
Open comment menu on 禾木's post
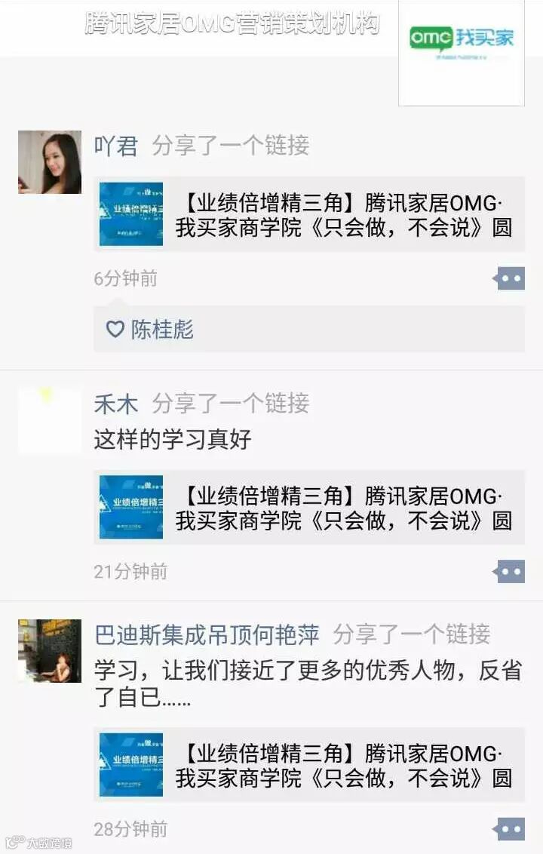pyautogui.click(x=509, y=571)
